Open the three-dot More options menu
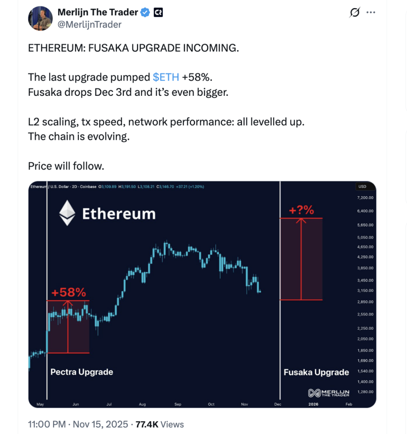The image size is (407, 434). (x=371, y=13)
